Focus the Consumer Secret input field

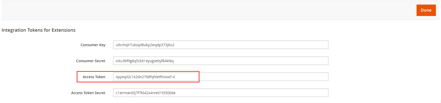click(220, 61)
